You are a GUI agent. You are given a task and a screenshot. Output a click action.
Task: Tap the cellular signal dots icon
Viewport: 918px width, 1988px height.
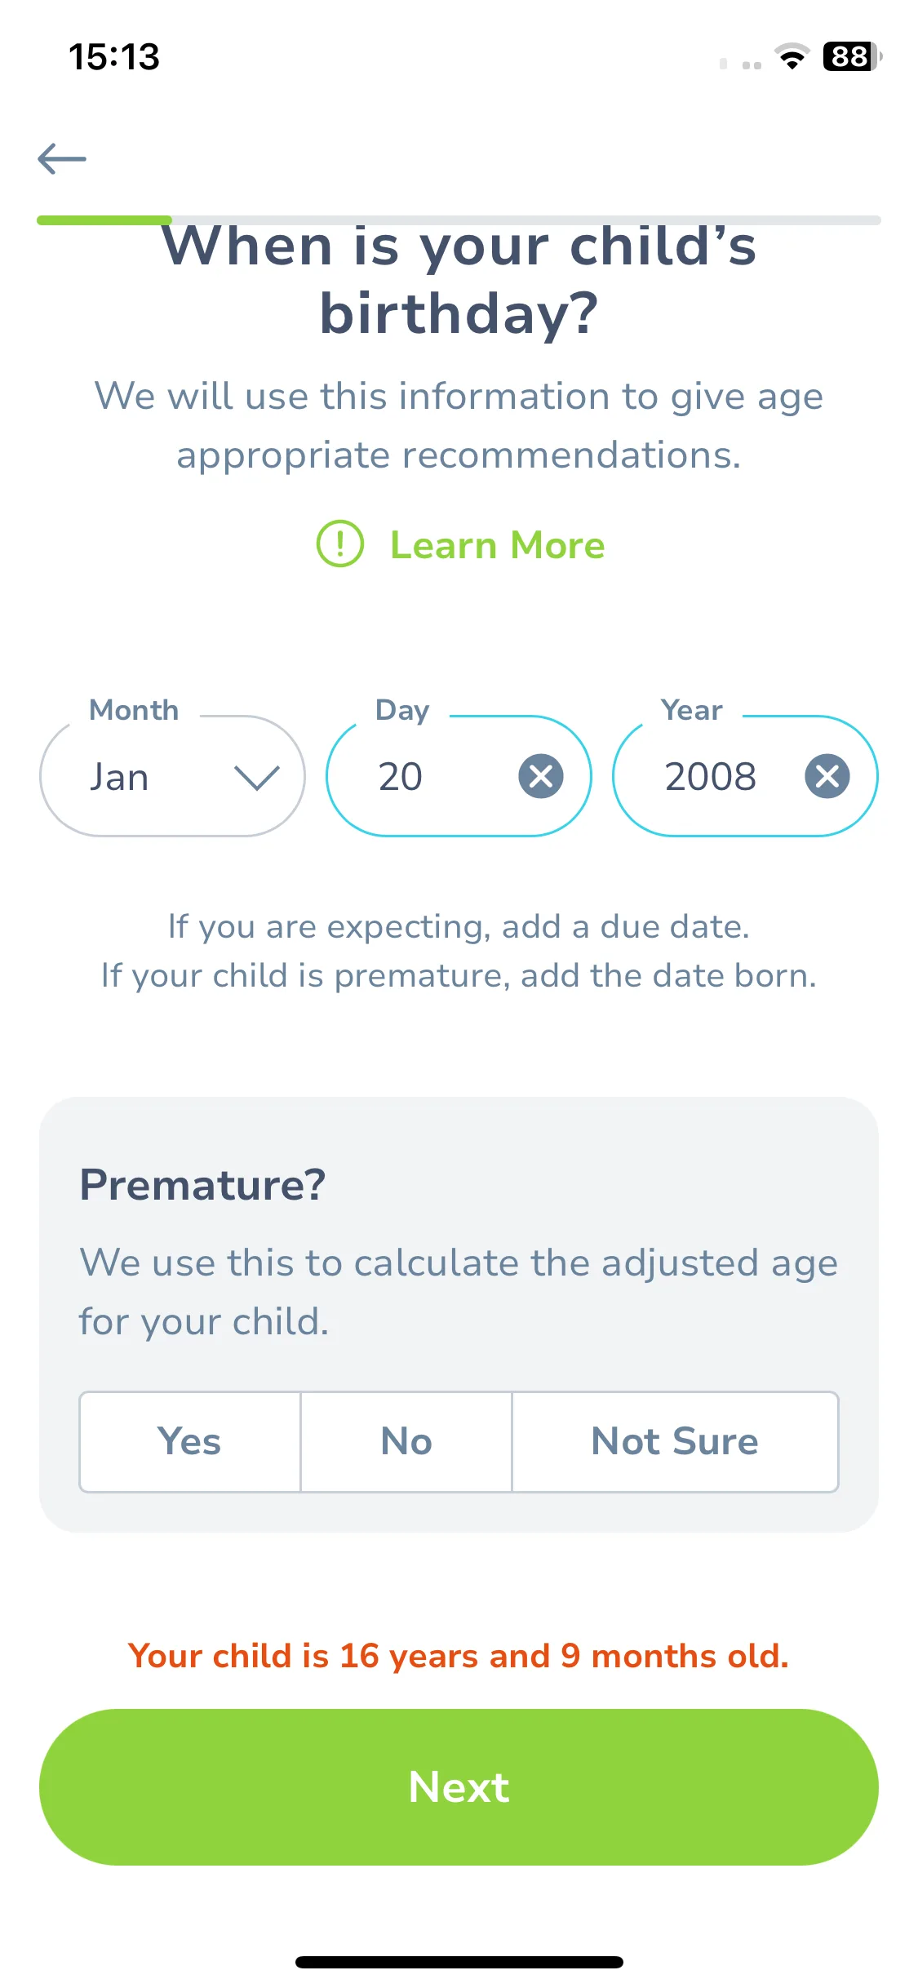[741, 64]
